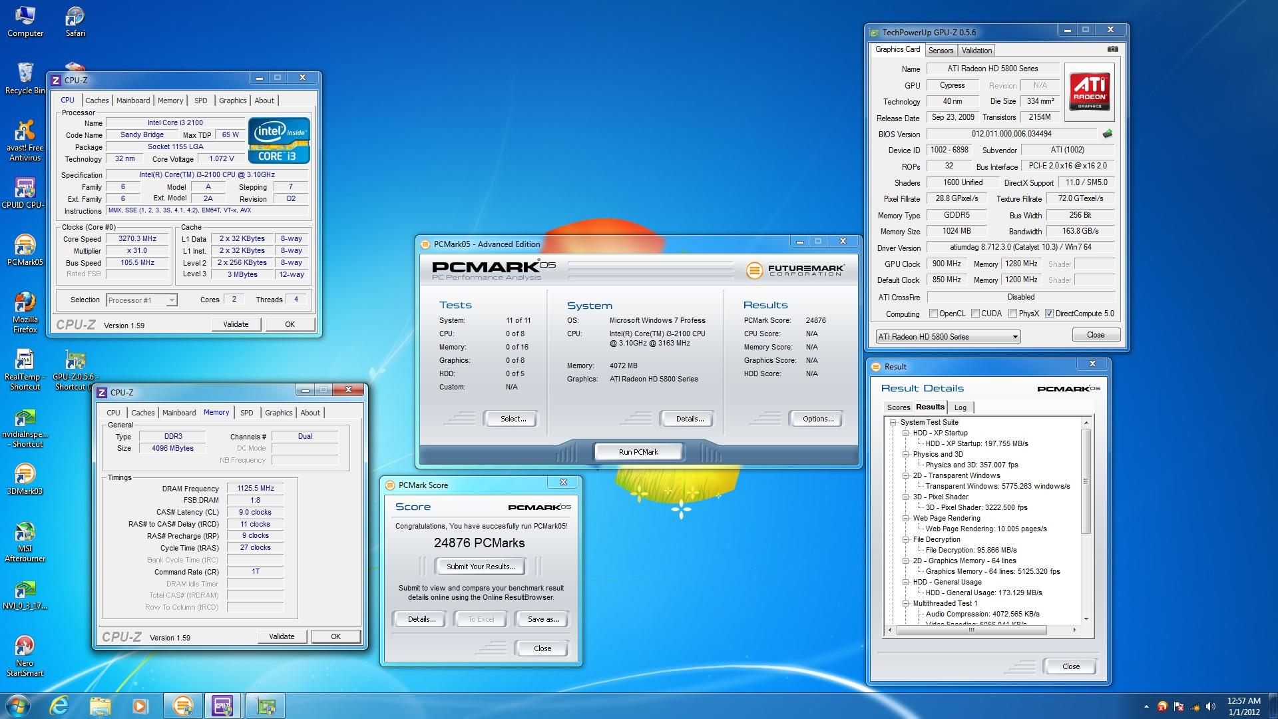Open Processor #1 selection dropdown
This screenshot has height=719, width=1278.
[142, 300]
